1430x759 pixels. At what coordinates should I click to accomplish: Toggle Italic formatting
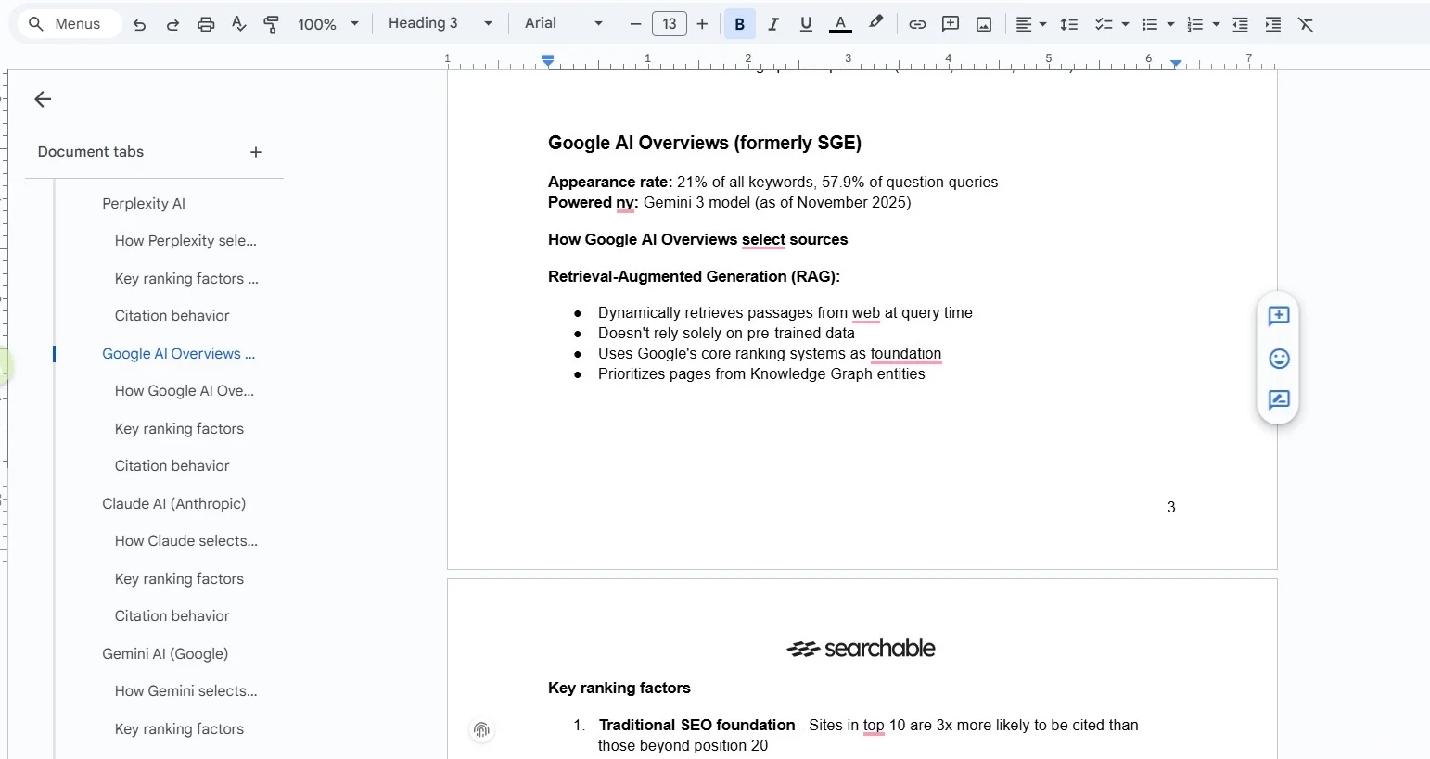click(773, 24)
